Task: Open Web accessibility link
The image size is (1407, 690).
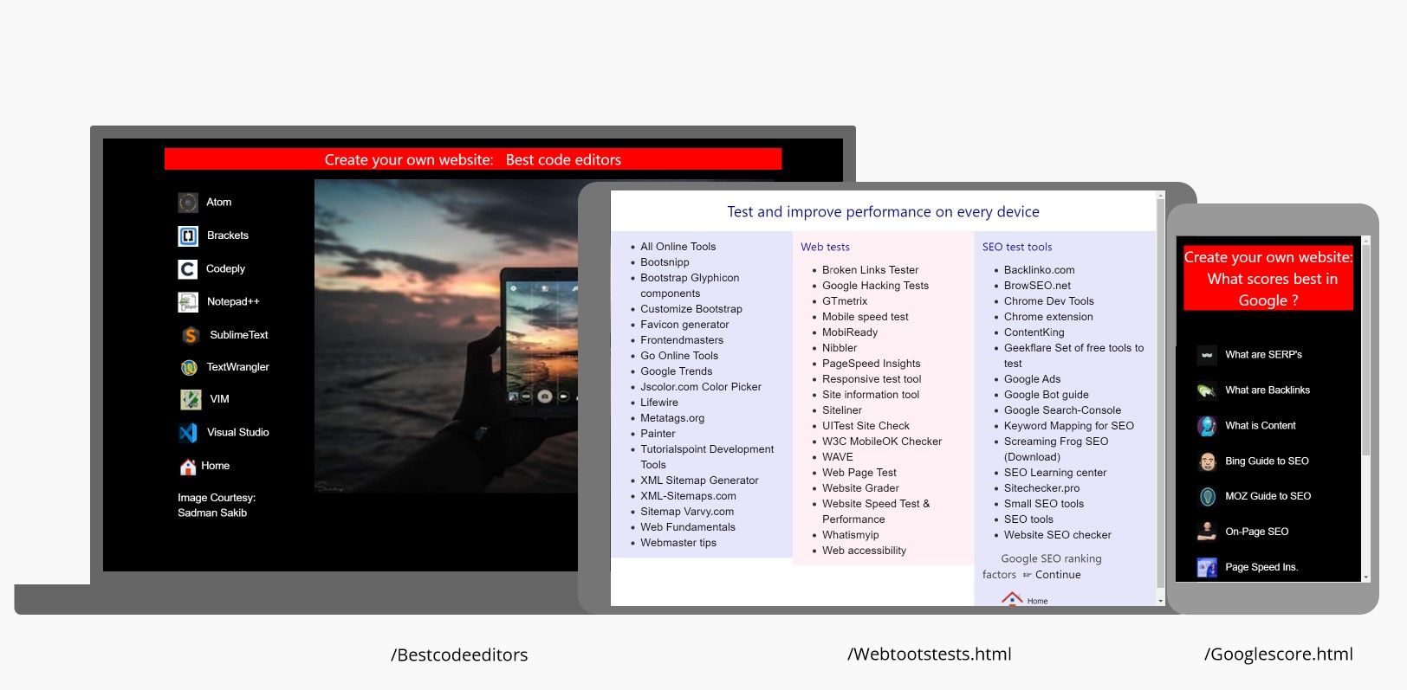Action: [864, 551]
